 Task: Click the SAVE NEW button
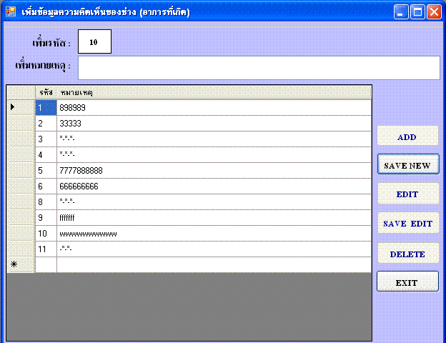click(408, 164)
